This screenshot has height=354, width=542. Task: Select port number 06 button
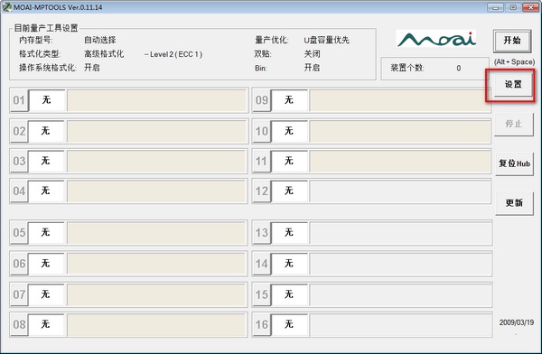(19, 264)
